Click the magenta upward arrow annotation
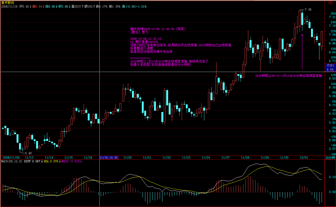 [302, 50]
